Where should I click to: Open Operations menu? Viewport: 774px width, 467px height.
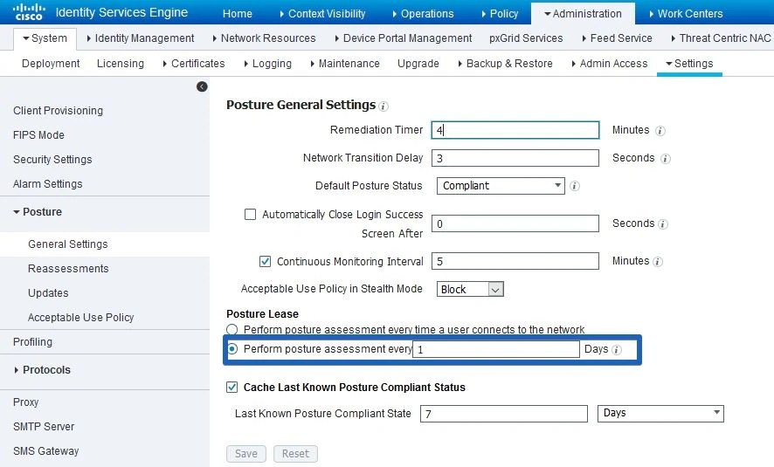(x=423, y=14)
